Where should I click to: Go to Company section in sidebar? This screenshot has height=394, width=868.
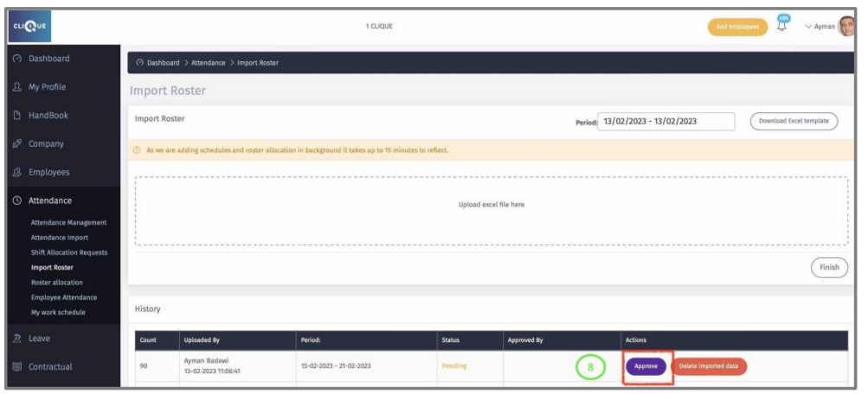click(46, 144)
